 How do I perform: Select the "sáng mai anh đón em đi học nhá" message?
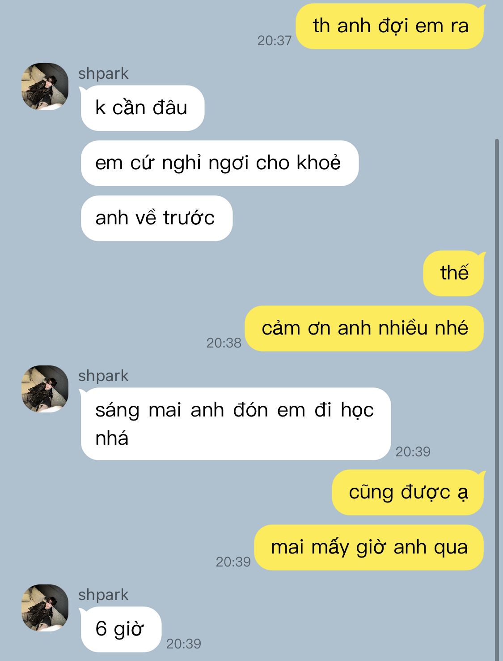235,424
